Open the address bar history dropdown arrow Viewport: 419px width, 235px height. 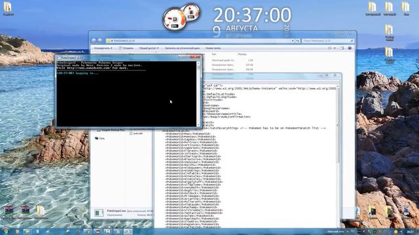pyautogui.click(x=293, y=40)
